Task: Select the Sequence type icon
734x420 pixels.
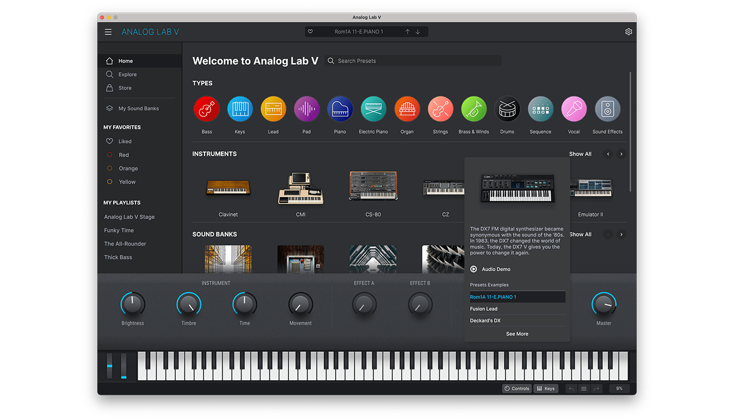Action: point(540,108)
